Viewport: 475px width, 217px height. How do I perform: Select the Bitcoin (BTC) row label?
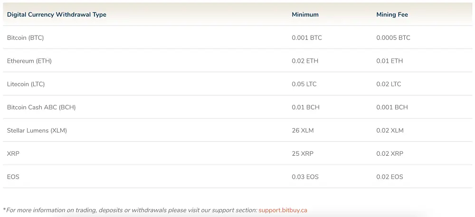click(x=25, y=38)
